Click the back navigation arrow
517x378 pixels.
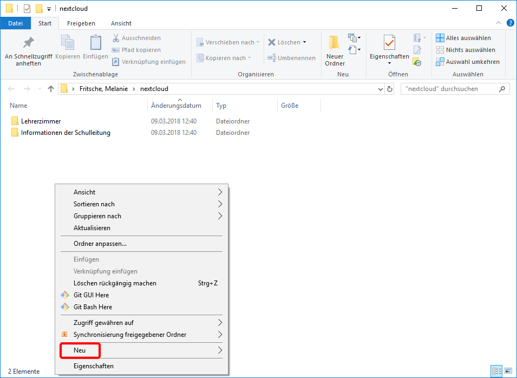click(11, 89)
